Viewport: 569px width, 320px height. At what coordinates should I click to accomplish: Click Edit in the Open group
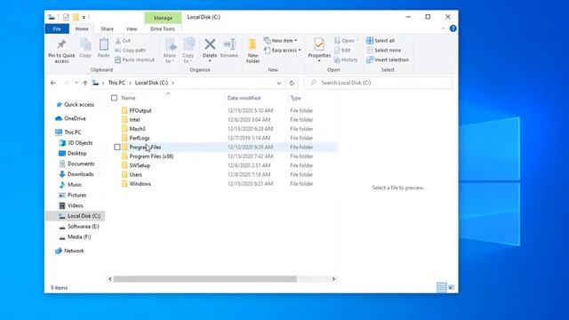click(342, 50)
